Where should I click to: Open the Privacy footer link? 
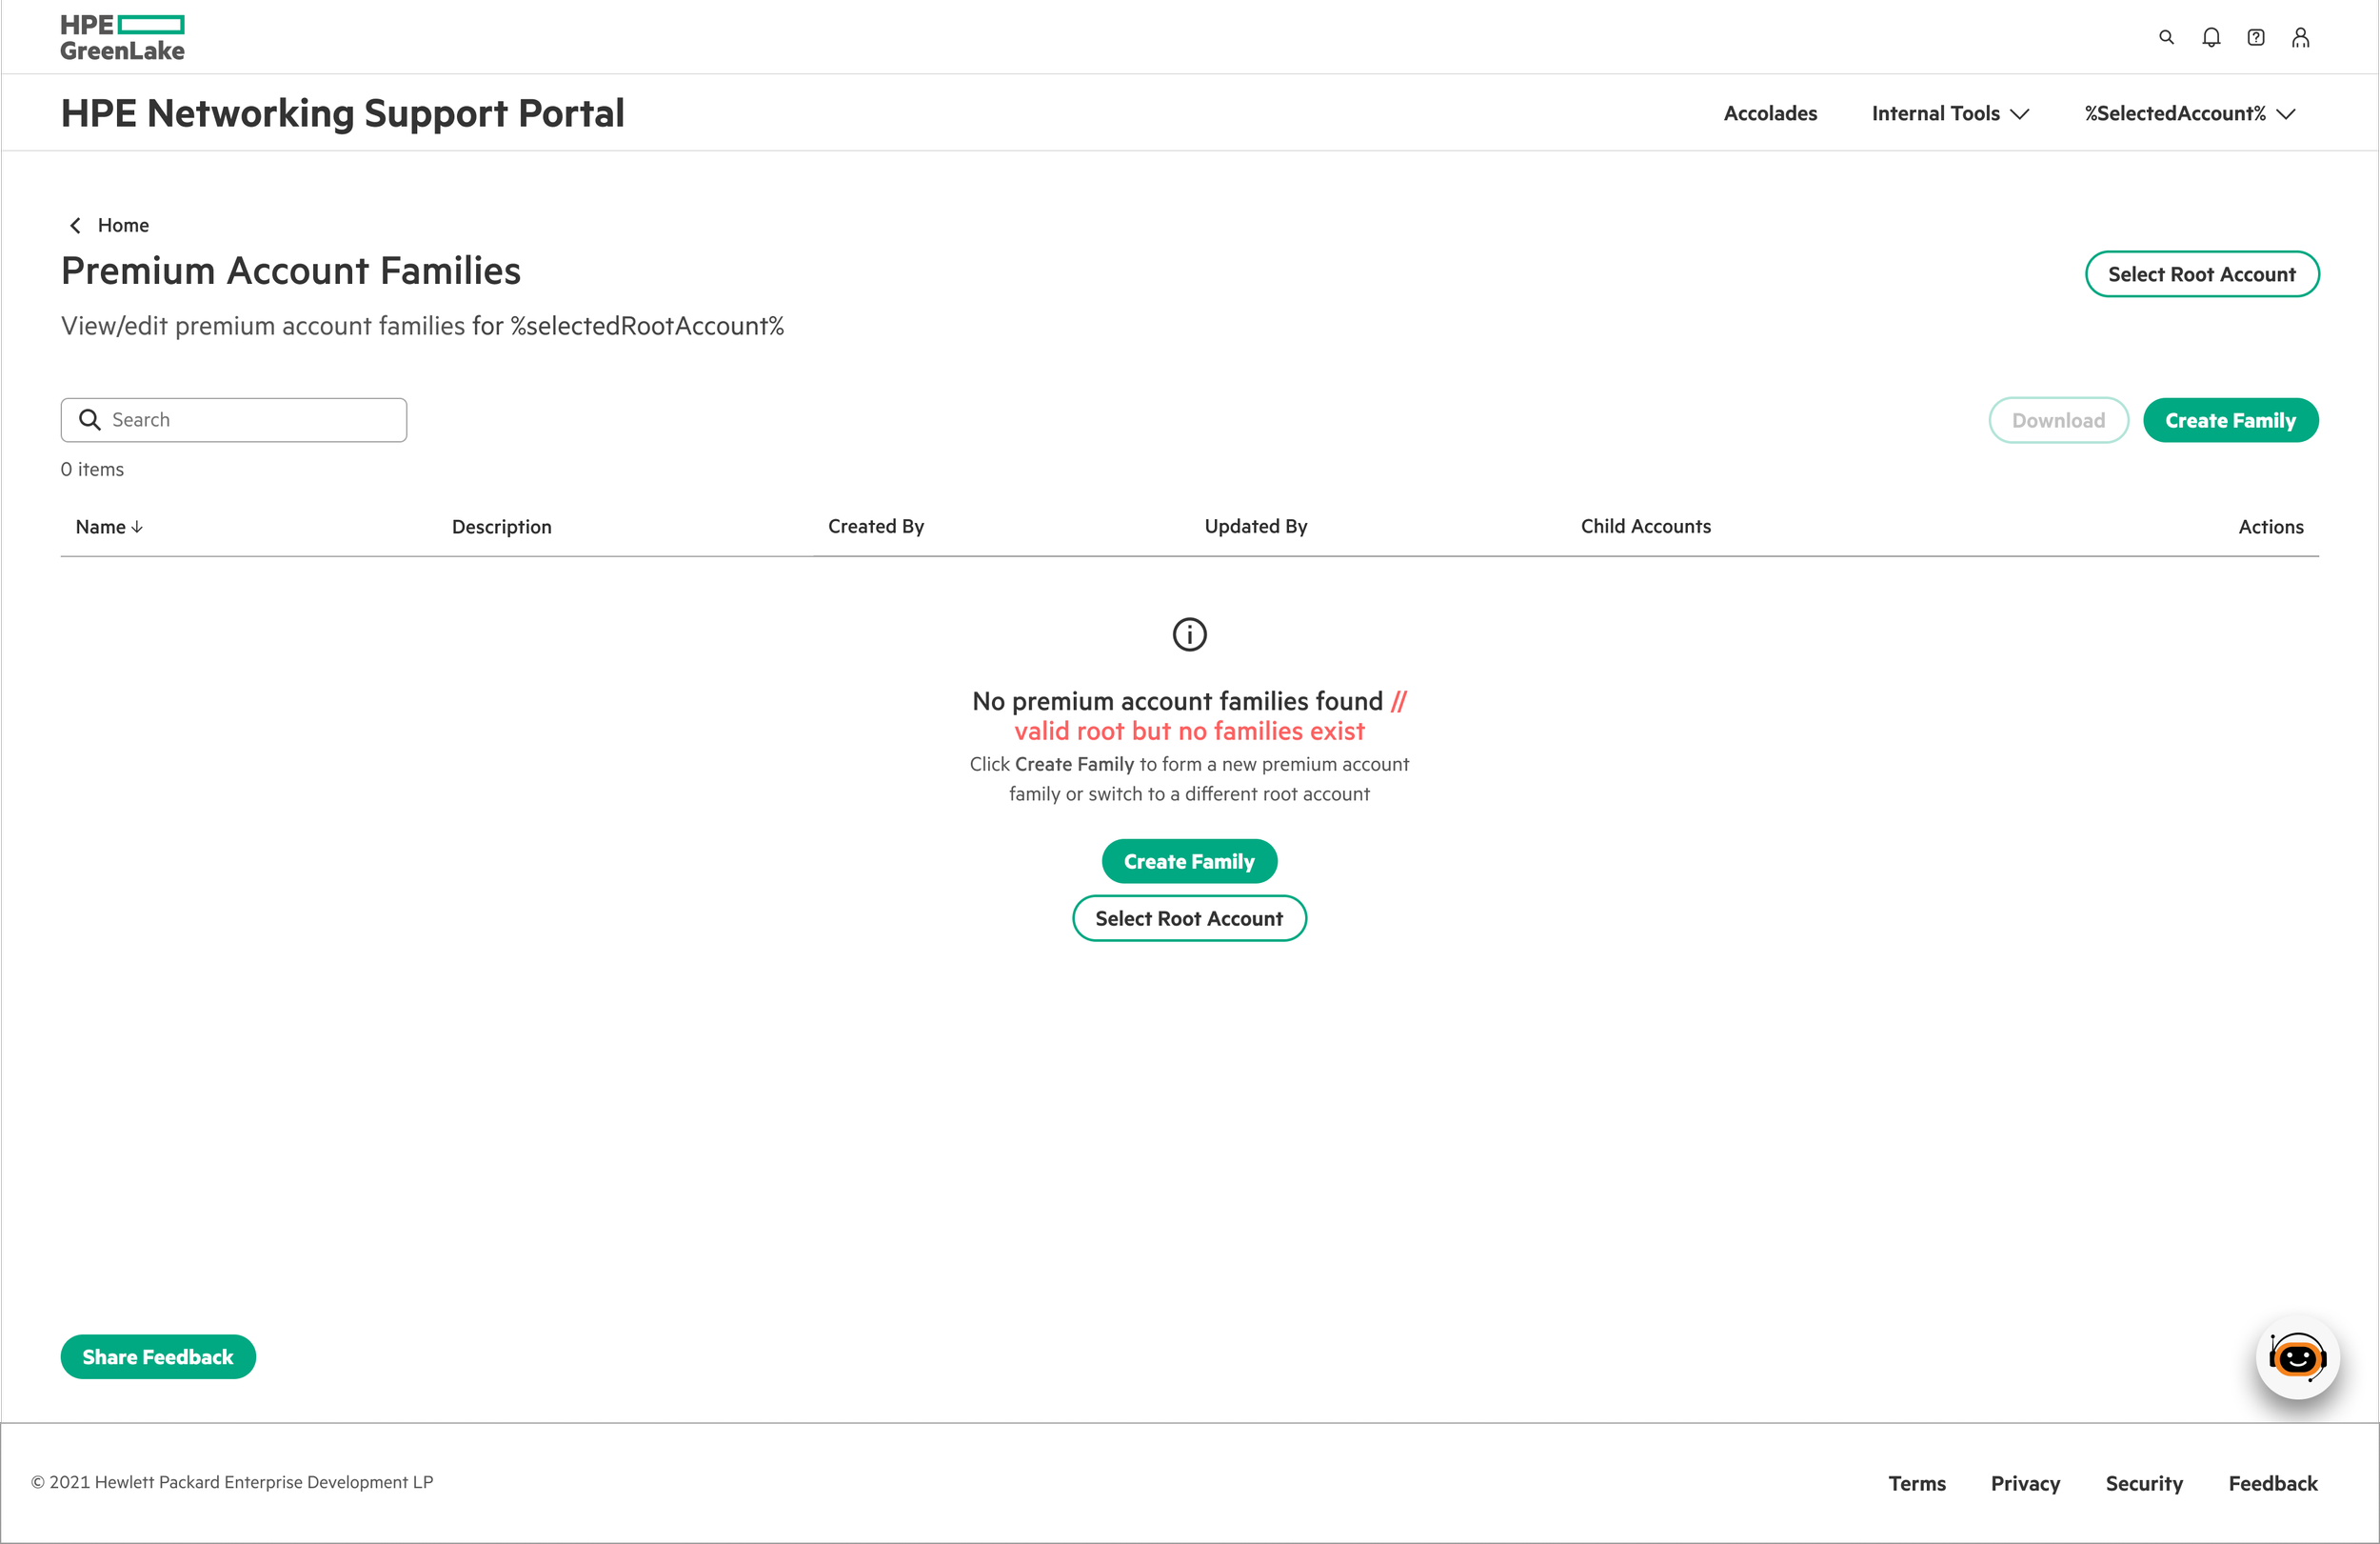[2025, 1483]
